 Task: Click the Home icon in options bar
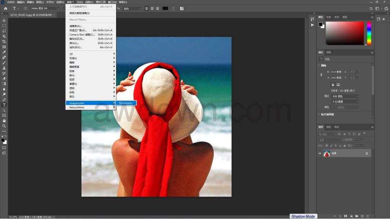point(5,8)
